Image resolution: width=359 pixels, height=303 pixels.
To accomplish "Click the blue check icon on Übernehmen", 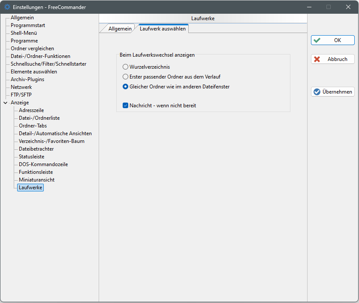I will pyautogui.click(x=317, y=92).
